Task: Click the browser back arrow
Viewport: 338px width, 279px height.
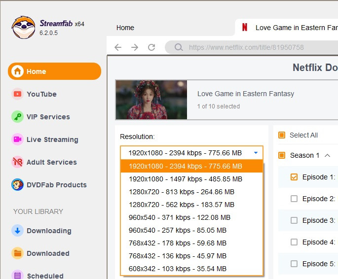Action: pos(118,47)
